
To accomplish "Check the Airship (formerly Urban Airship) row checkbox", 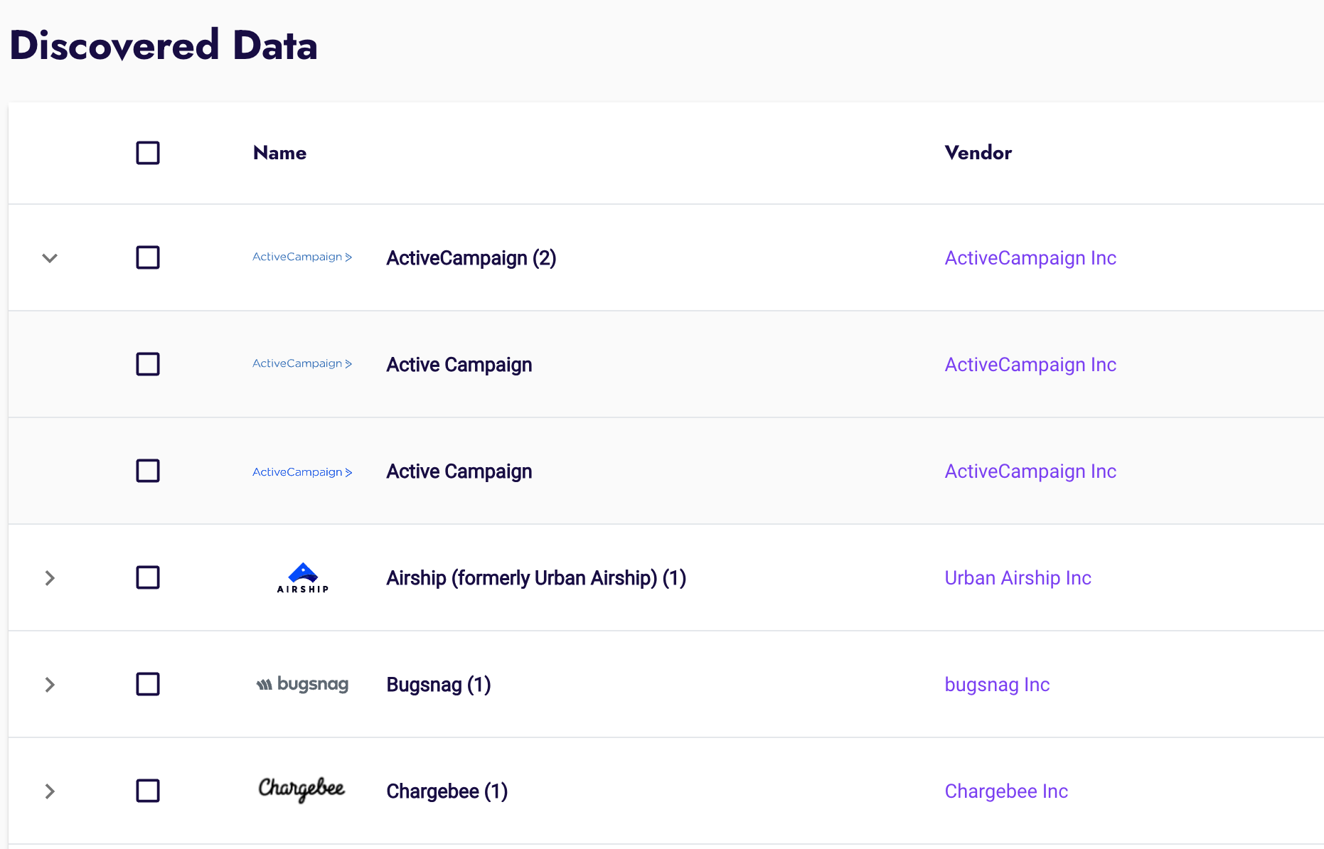I will tap(148, 577).
